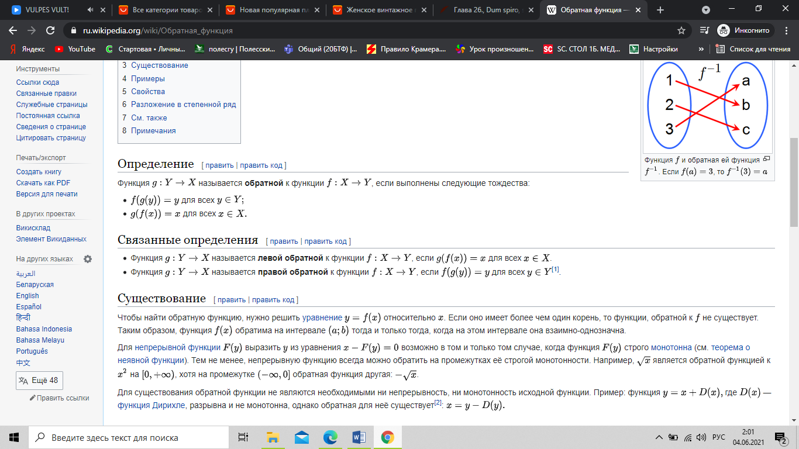Click править link next to Определение
This screenshot has height=449, width=799.
219,165
